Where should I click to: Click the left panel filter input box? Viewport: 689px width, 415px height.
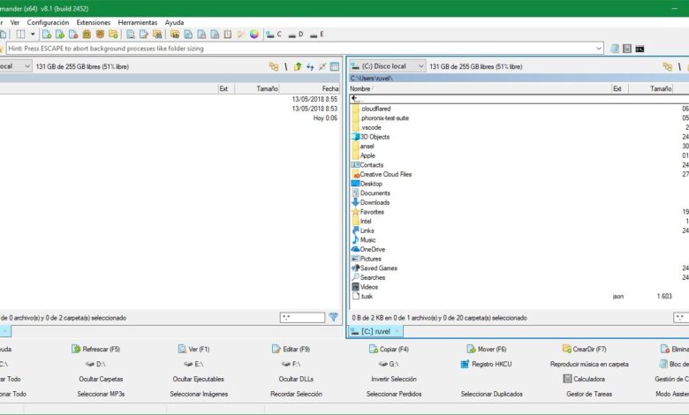[302, 318]
